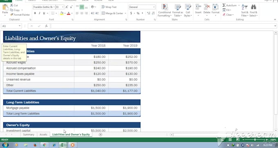Open Cell Styles gallery
The width and height of the screenshot is (278, 148).
pos(188,11)
